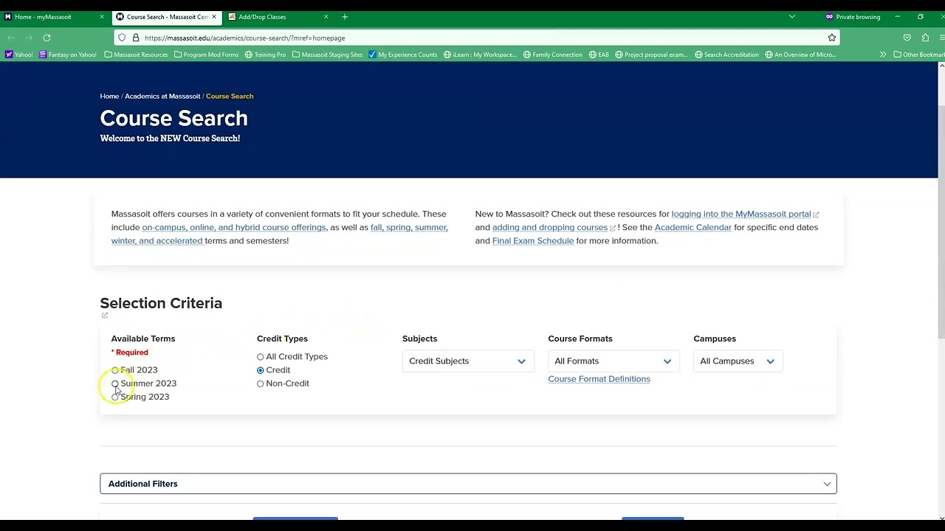This screenshot has height=531, width=945.
Task: Open the Final Exam Schedule link
Action: tap(533, 240)
